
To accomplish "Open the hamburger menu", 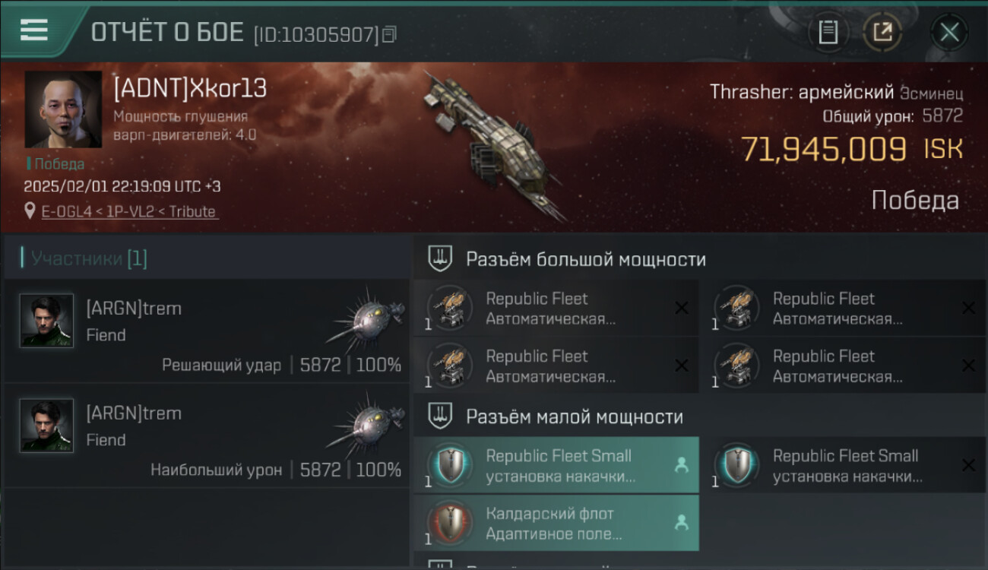I will (34, 30).
